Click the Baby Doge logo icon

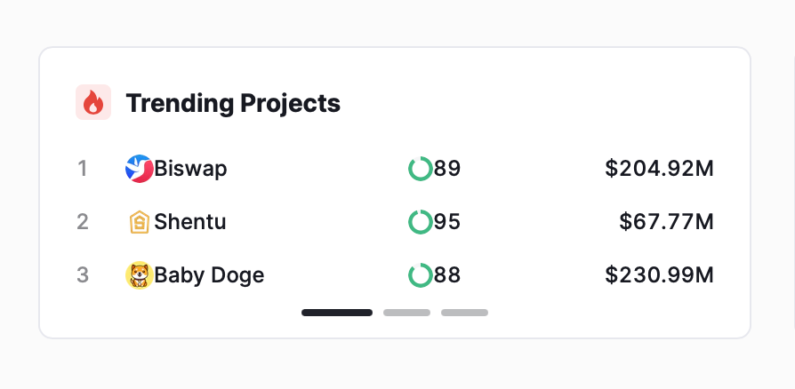pyautogui.click(x=139, y=275)
